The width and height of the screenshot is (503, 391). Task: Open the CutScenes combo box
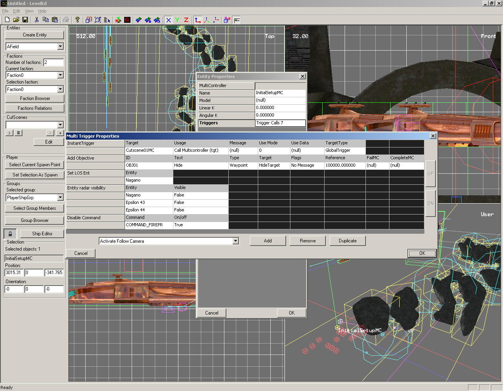click(x=60, y=125)
